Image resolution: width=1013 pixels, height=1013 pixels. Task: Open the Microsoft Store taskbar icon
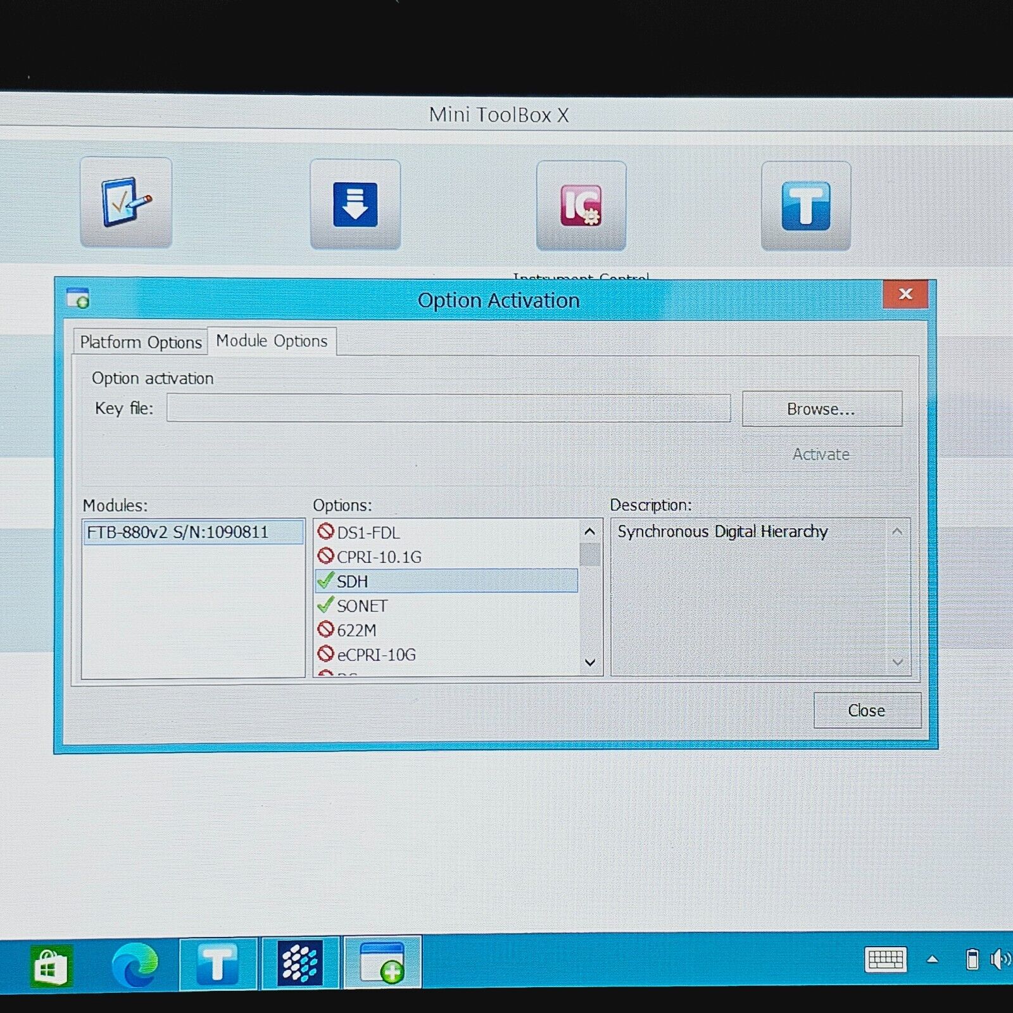52,966
